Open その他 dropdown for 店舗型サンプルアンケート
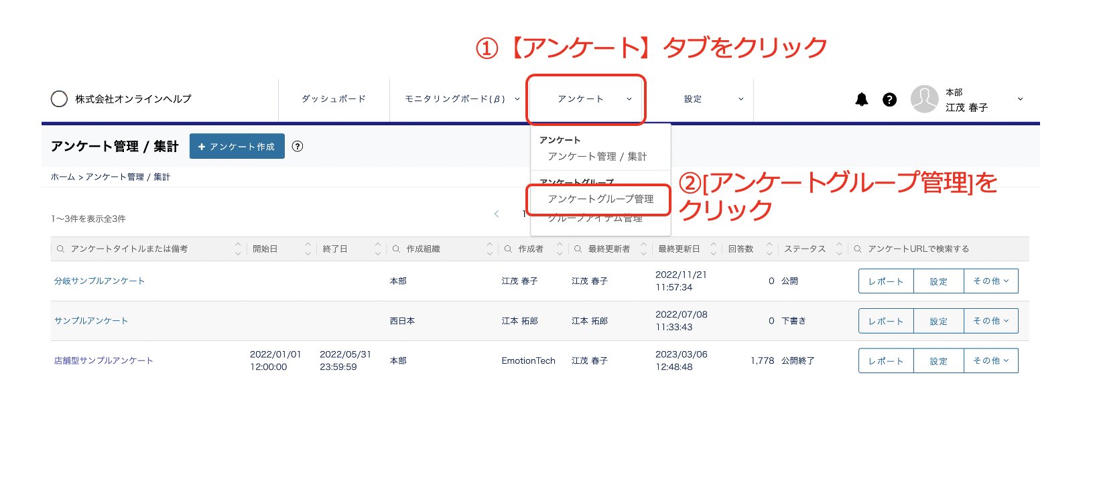 [x=991, y=360]
